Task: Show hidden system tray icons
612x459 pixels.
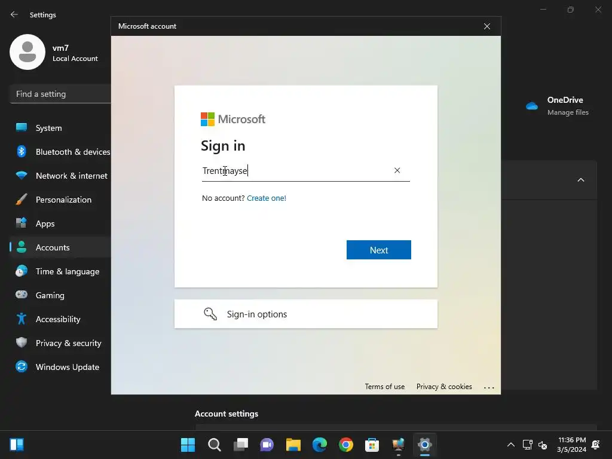Action: (x=510, y=445)
